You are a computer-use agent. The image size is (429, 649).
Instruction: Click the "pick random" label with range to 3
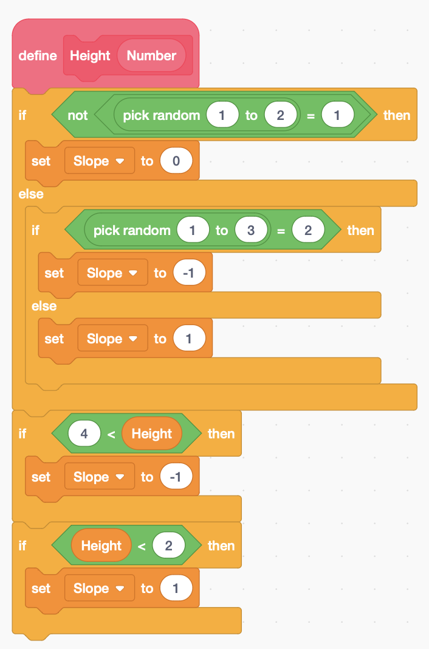131,231
